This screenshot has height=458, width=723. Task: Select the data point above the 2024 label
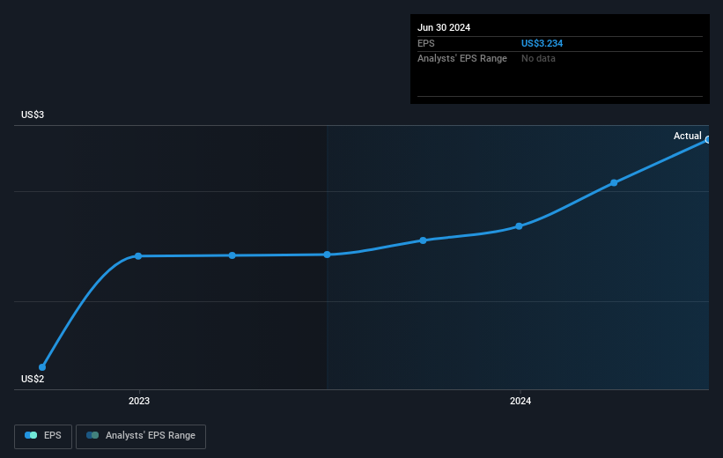click(x=519, y=226)
